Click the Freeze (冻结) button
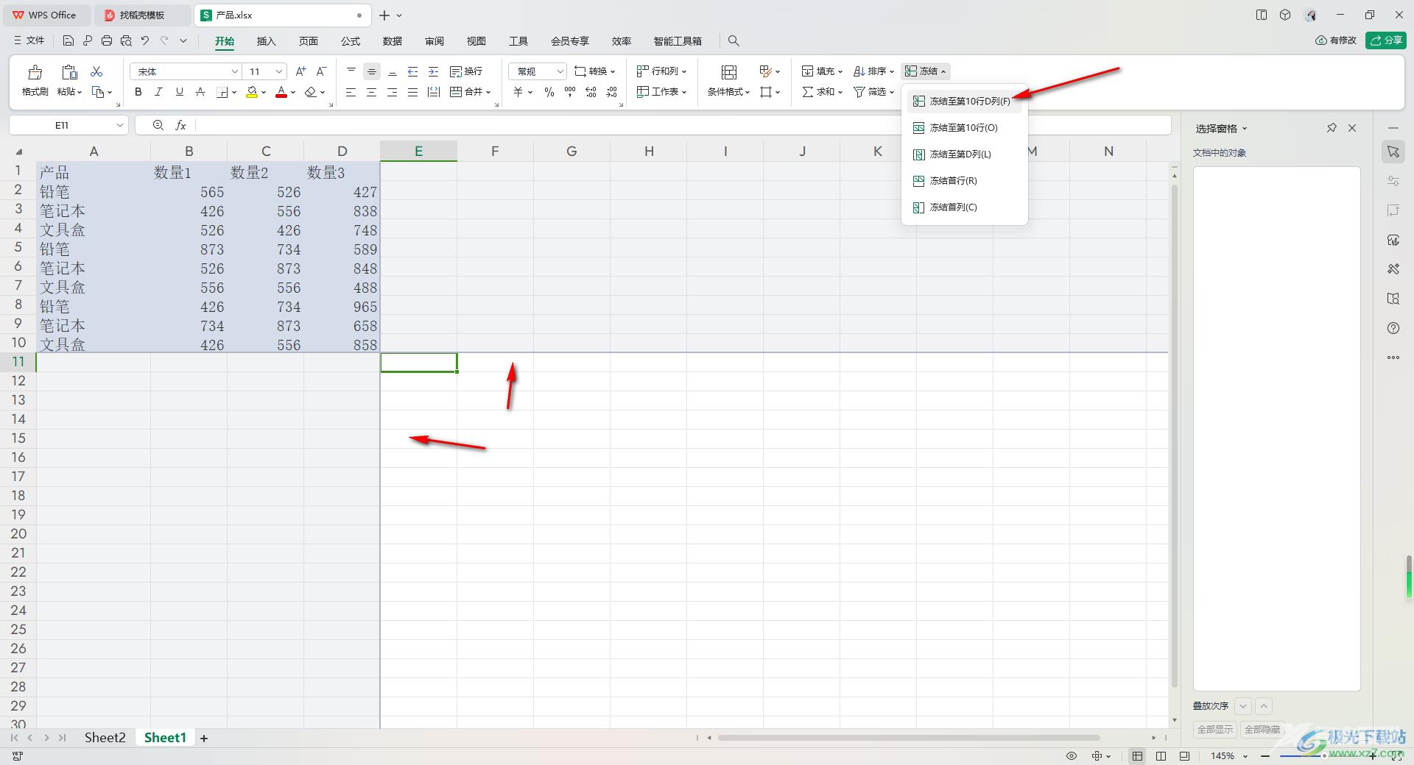This screenshot has width=1414, height=765. tap(926, 71)
